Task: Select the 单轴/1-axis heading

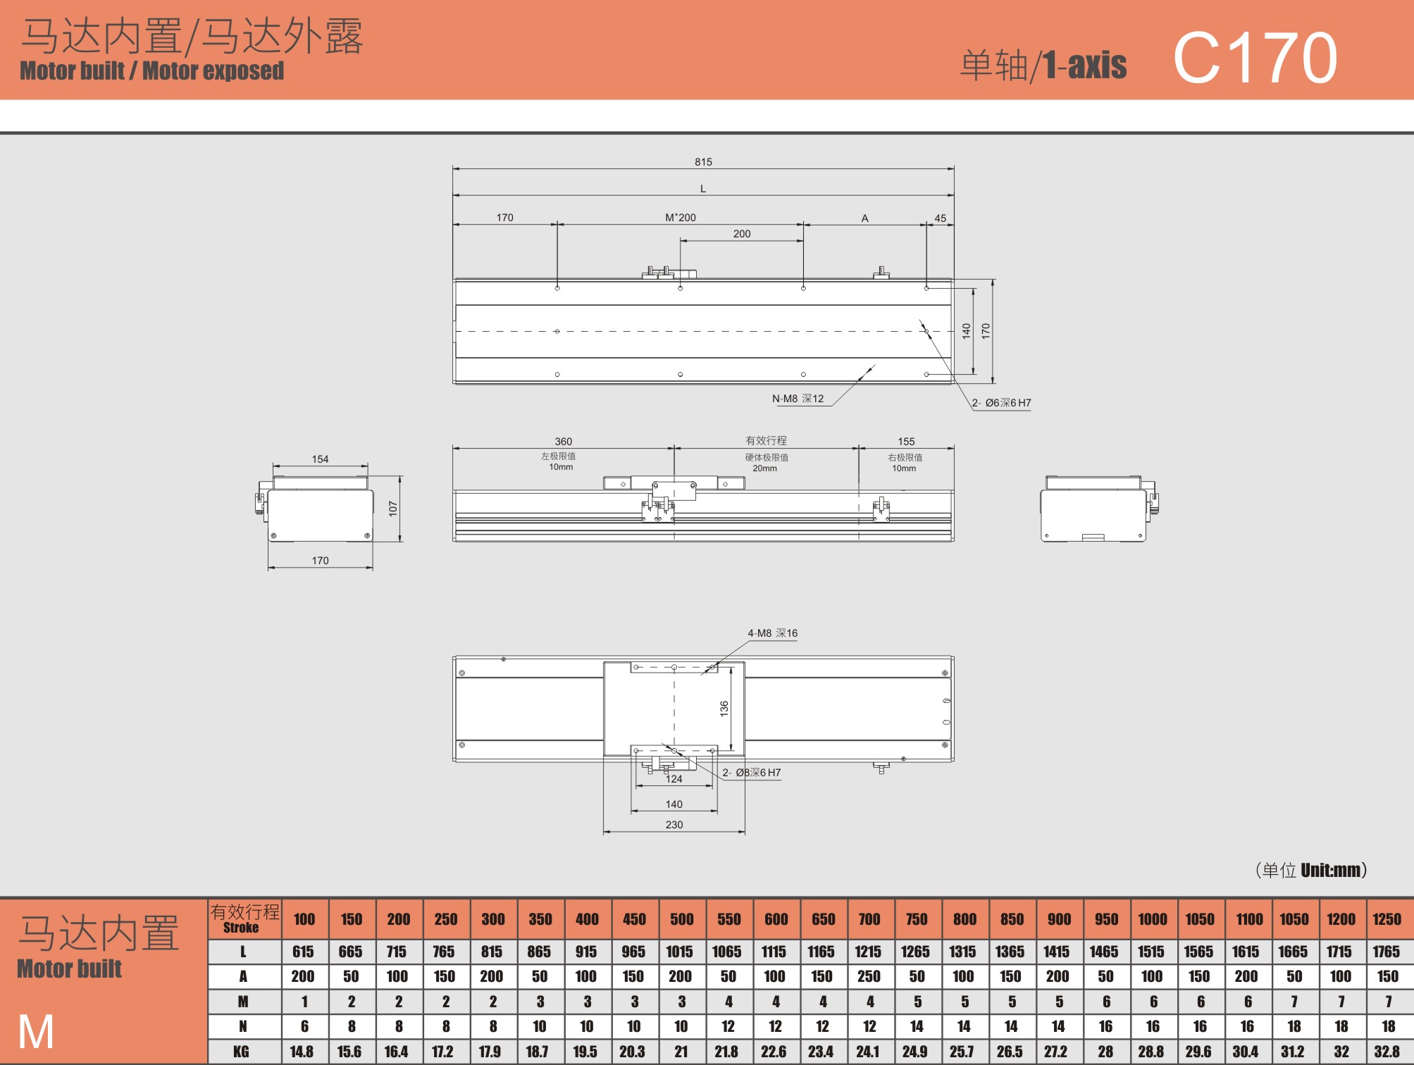Action: point(1043,65)
